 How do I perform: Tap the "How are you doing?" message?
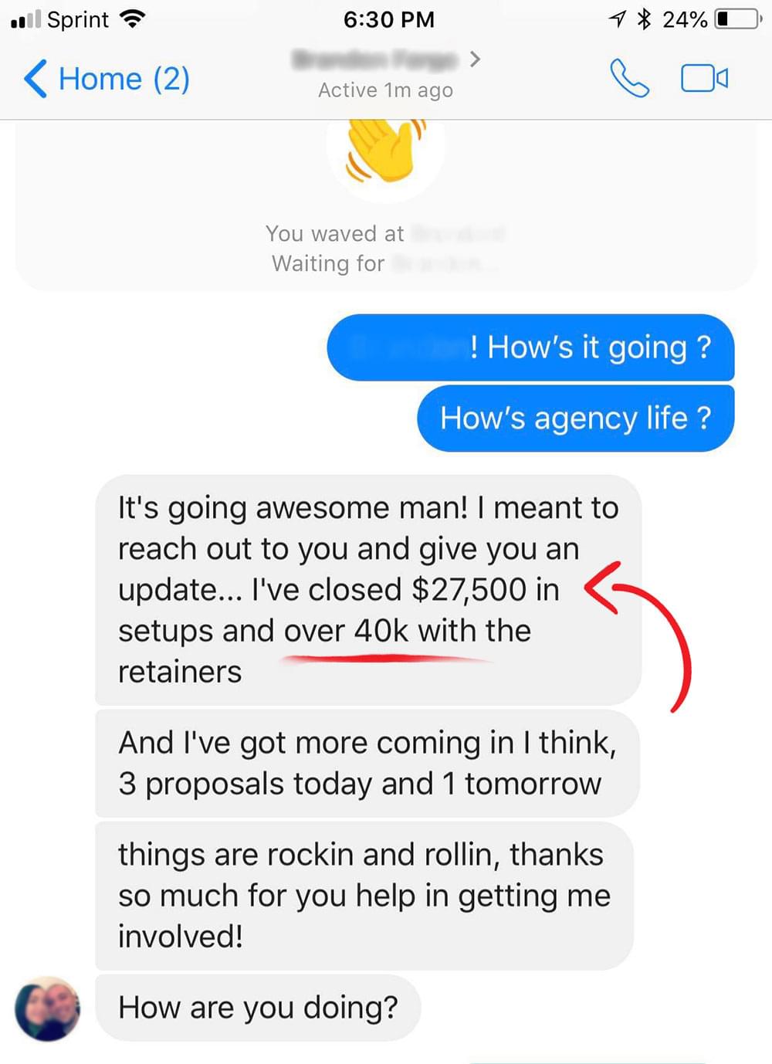258,1008
